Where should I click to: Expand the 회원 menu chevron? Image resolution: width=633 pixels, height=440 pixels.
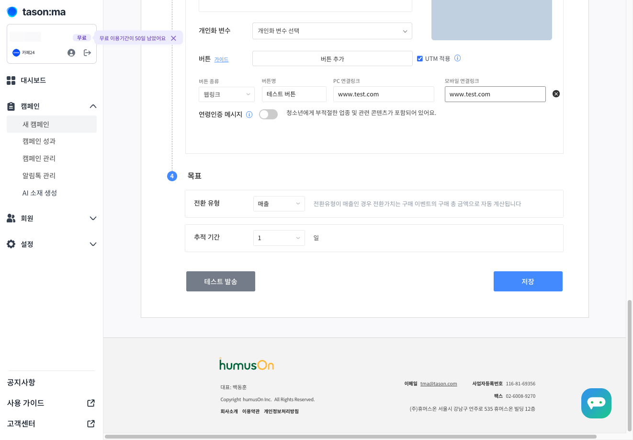click(93, 219)
